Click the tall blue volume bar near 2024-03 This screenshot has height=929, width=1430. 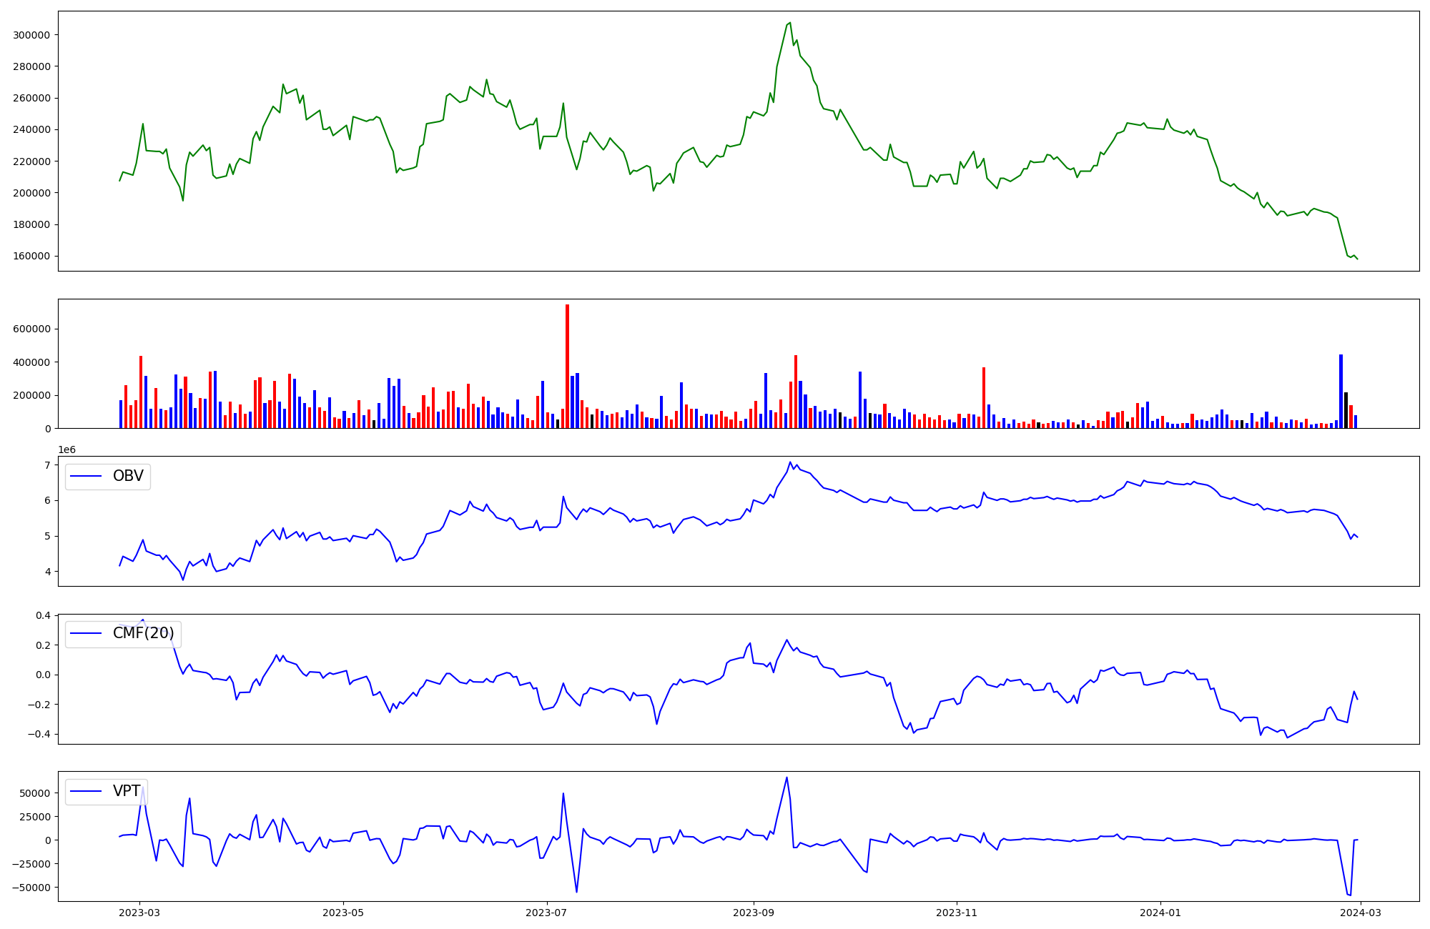pos(1341,391)
